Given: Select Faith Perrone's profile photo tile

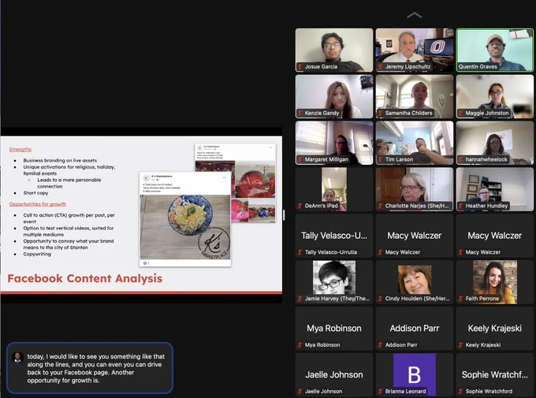Looking at the screenshot, I should click(495, 282).
